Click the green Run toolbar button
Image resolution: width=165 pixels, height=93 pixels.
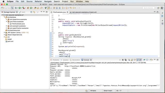coord(20,8)
